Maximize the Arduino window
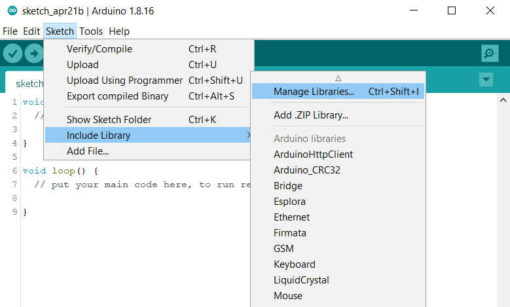This screenshot has height=307, width=510. (452, 10)
